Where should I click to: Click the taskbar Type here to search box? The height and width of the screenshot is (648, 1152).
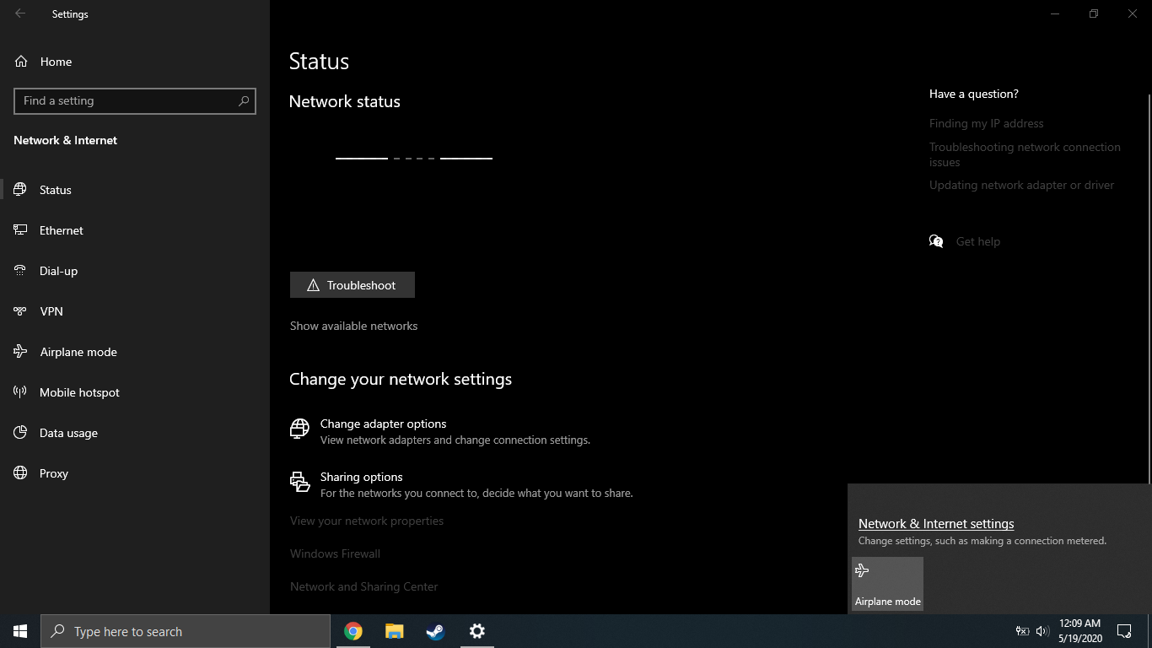pyautogui.click(x=186, y=631)
